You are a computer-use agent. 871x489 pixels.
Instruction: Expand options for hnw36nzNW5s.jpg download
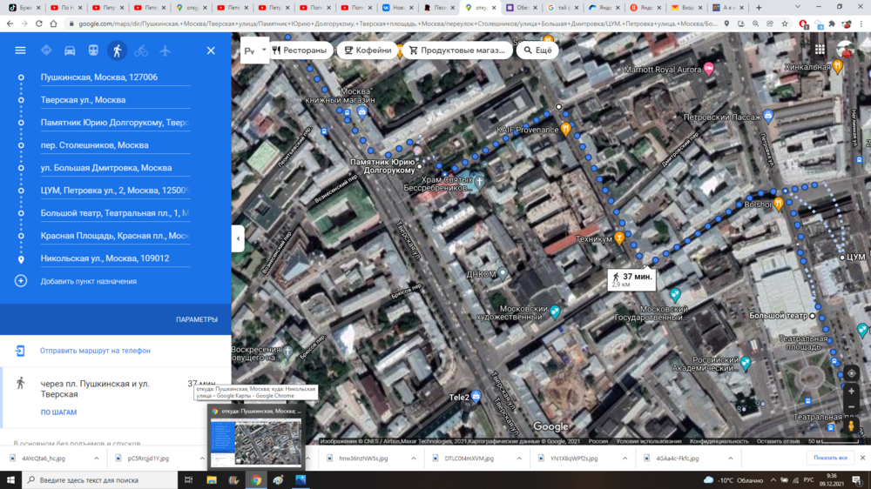(413, 459)
